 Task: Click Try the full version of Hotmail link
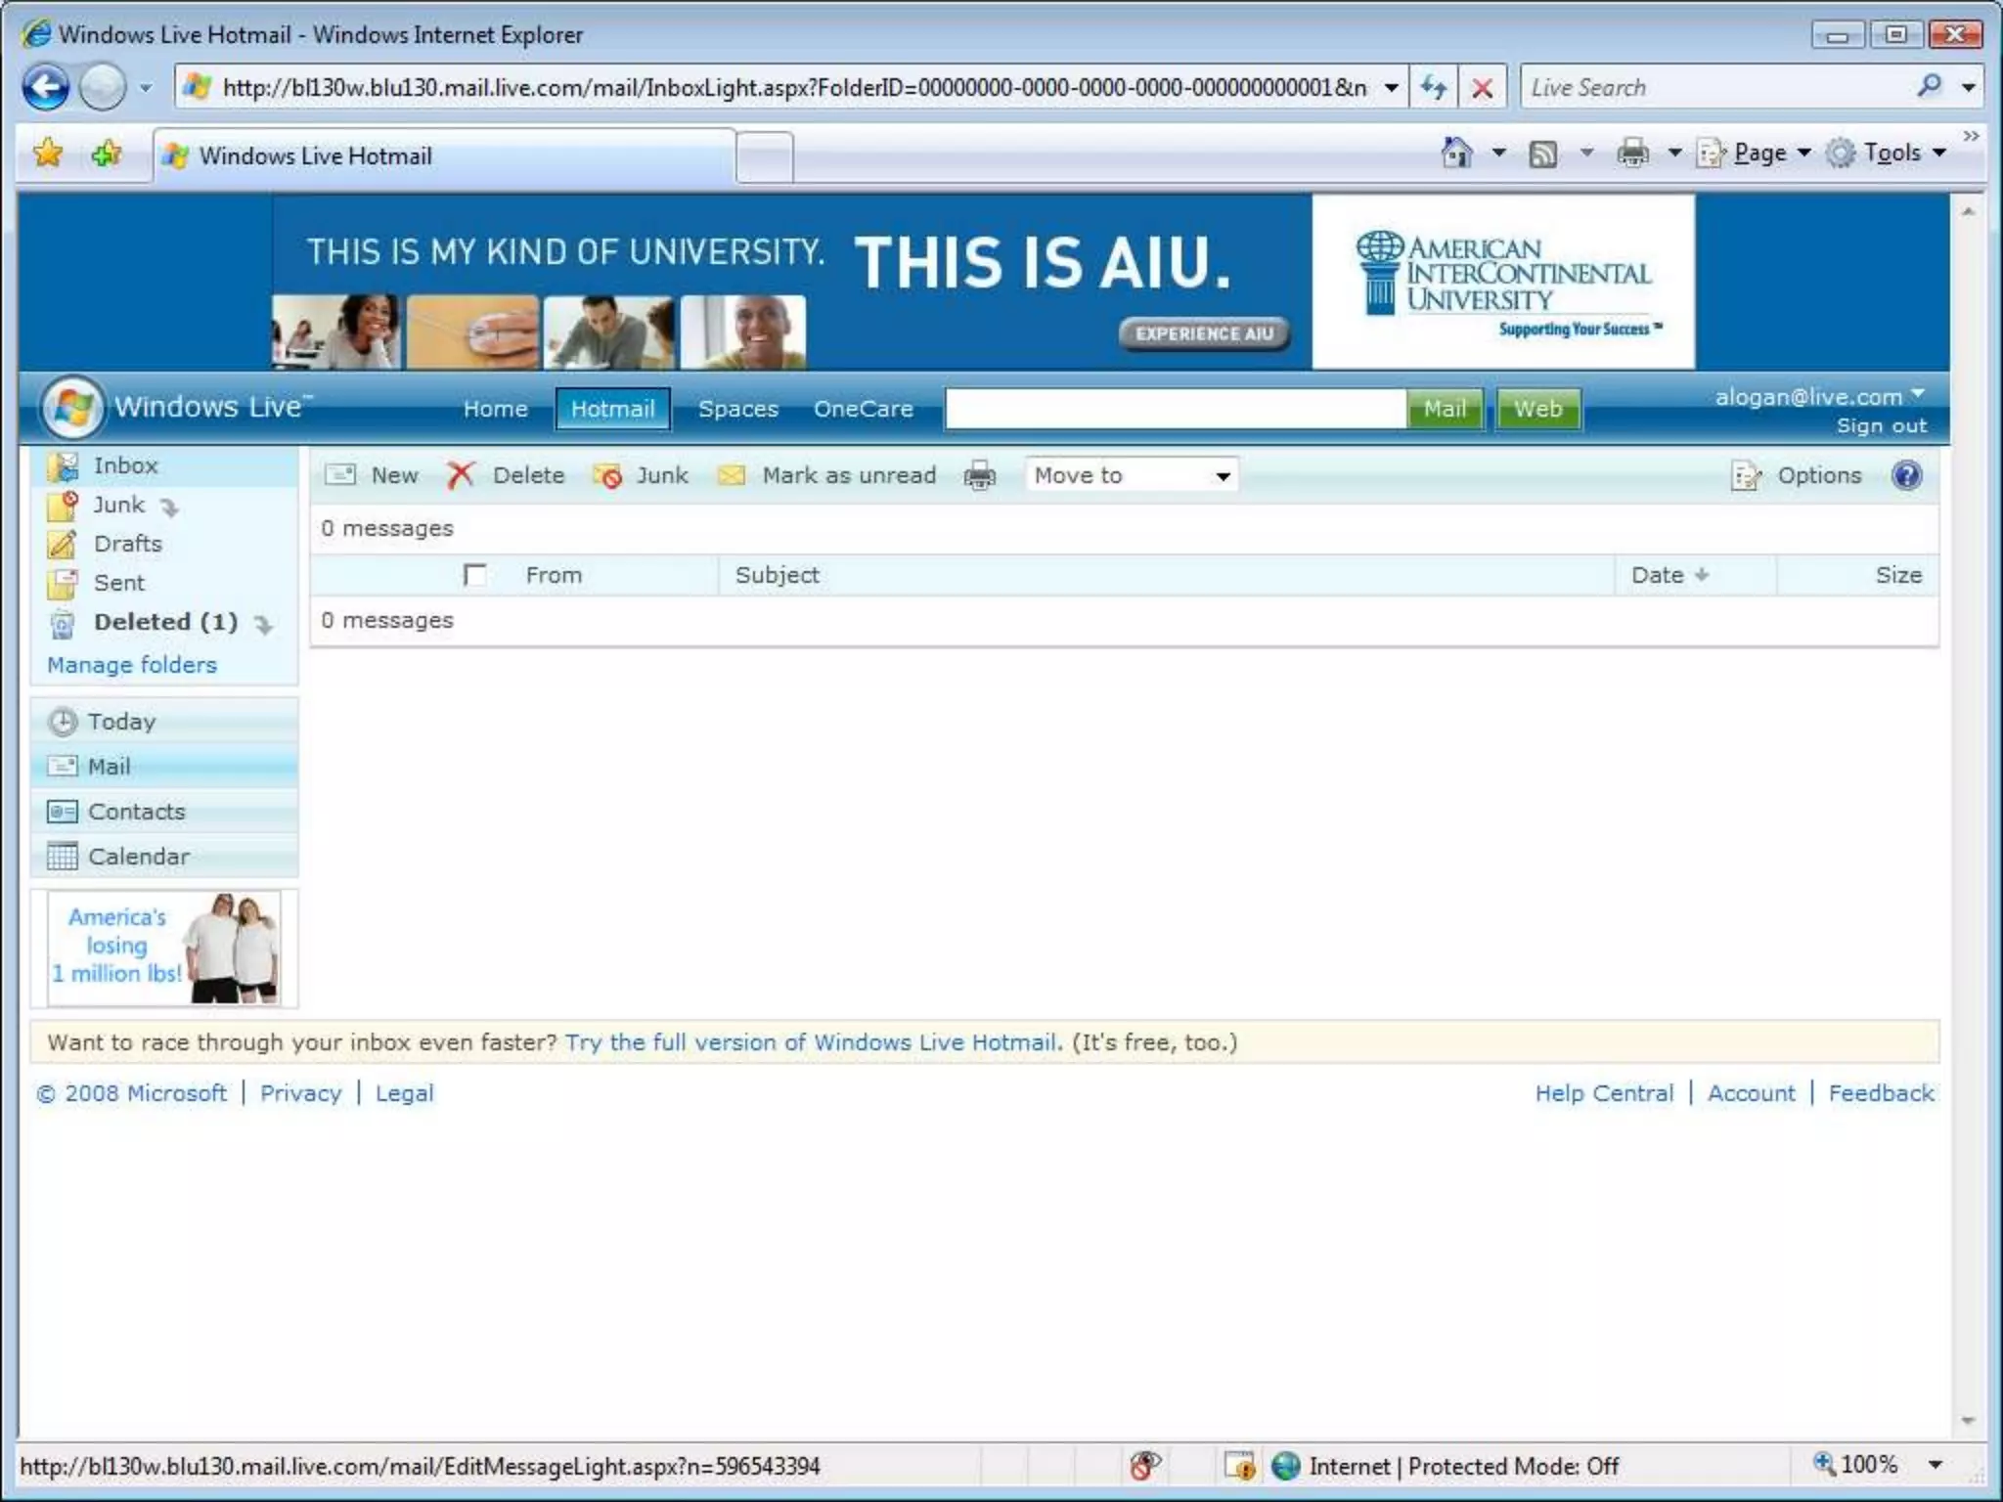(x=812, y=1042)
